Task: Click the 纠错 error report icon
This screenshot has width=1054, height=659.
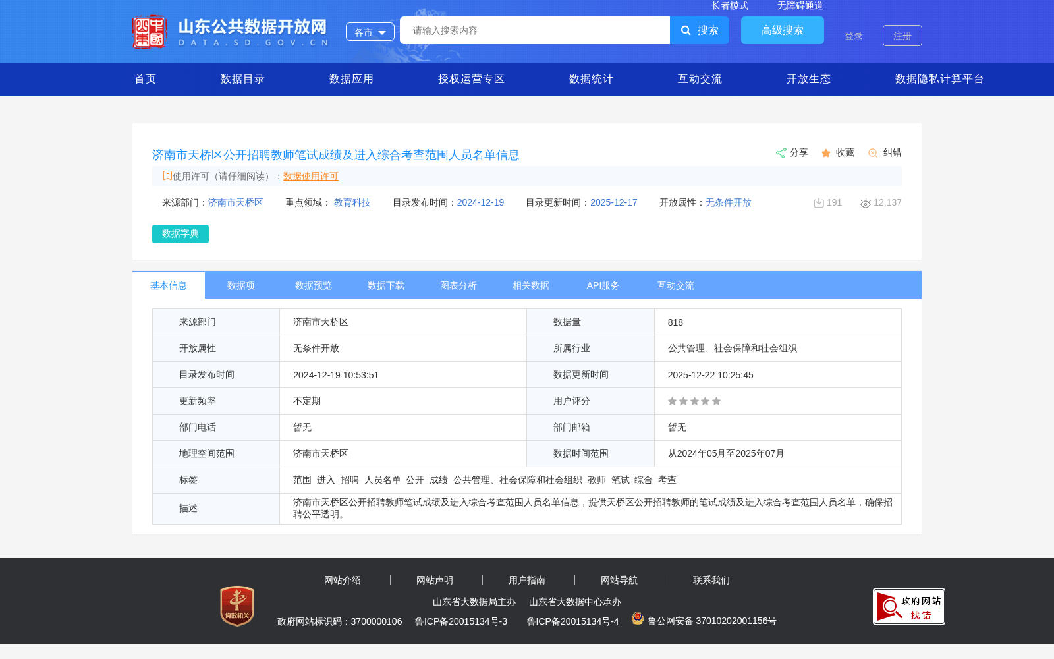Action: 873,153
